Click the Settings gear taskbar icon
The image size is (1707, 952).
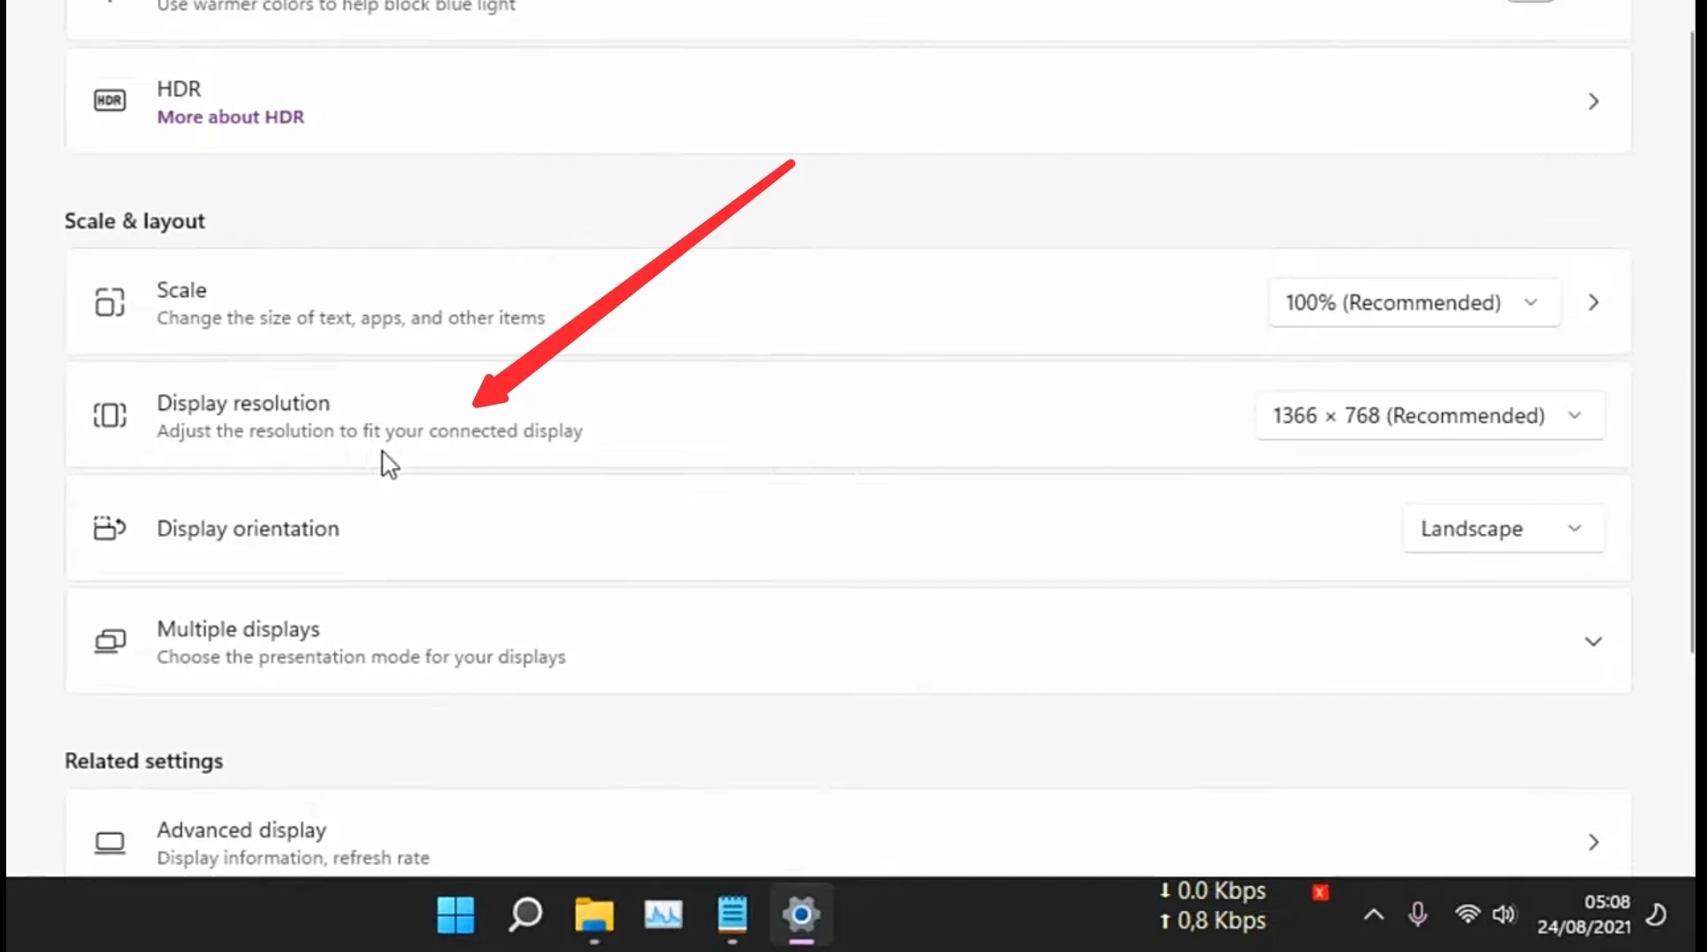click(x=801, y=915)
